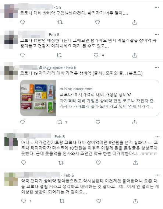This screenshot has height=209, width=163.
Task: Open the m.blog.naver.com link card
Action: [x=89, y=98]
